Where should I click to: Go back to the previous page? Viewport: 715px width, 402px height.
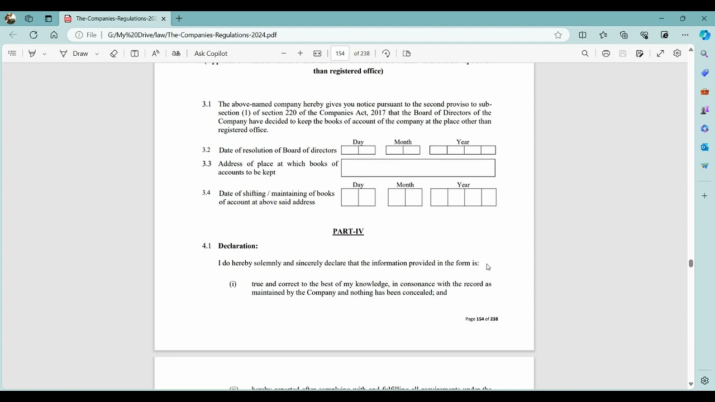[13, 35]
